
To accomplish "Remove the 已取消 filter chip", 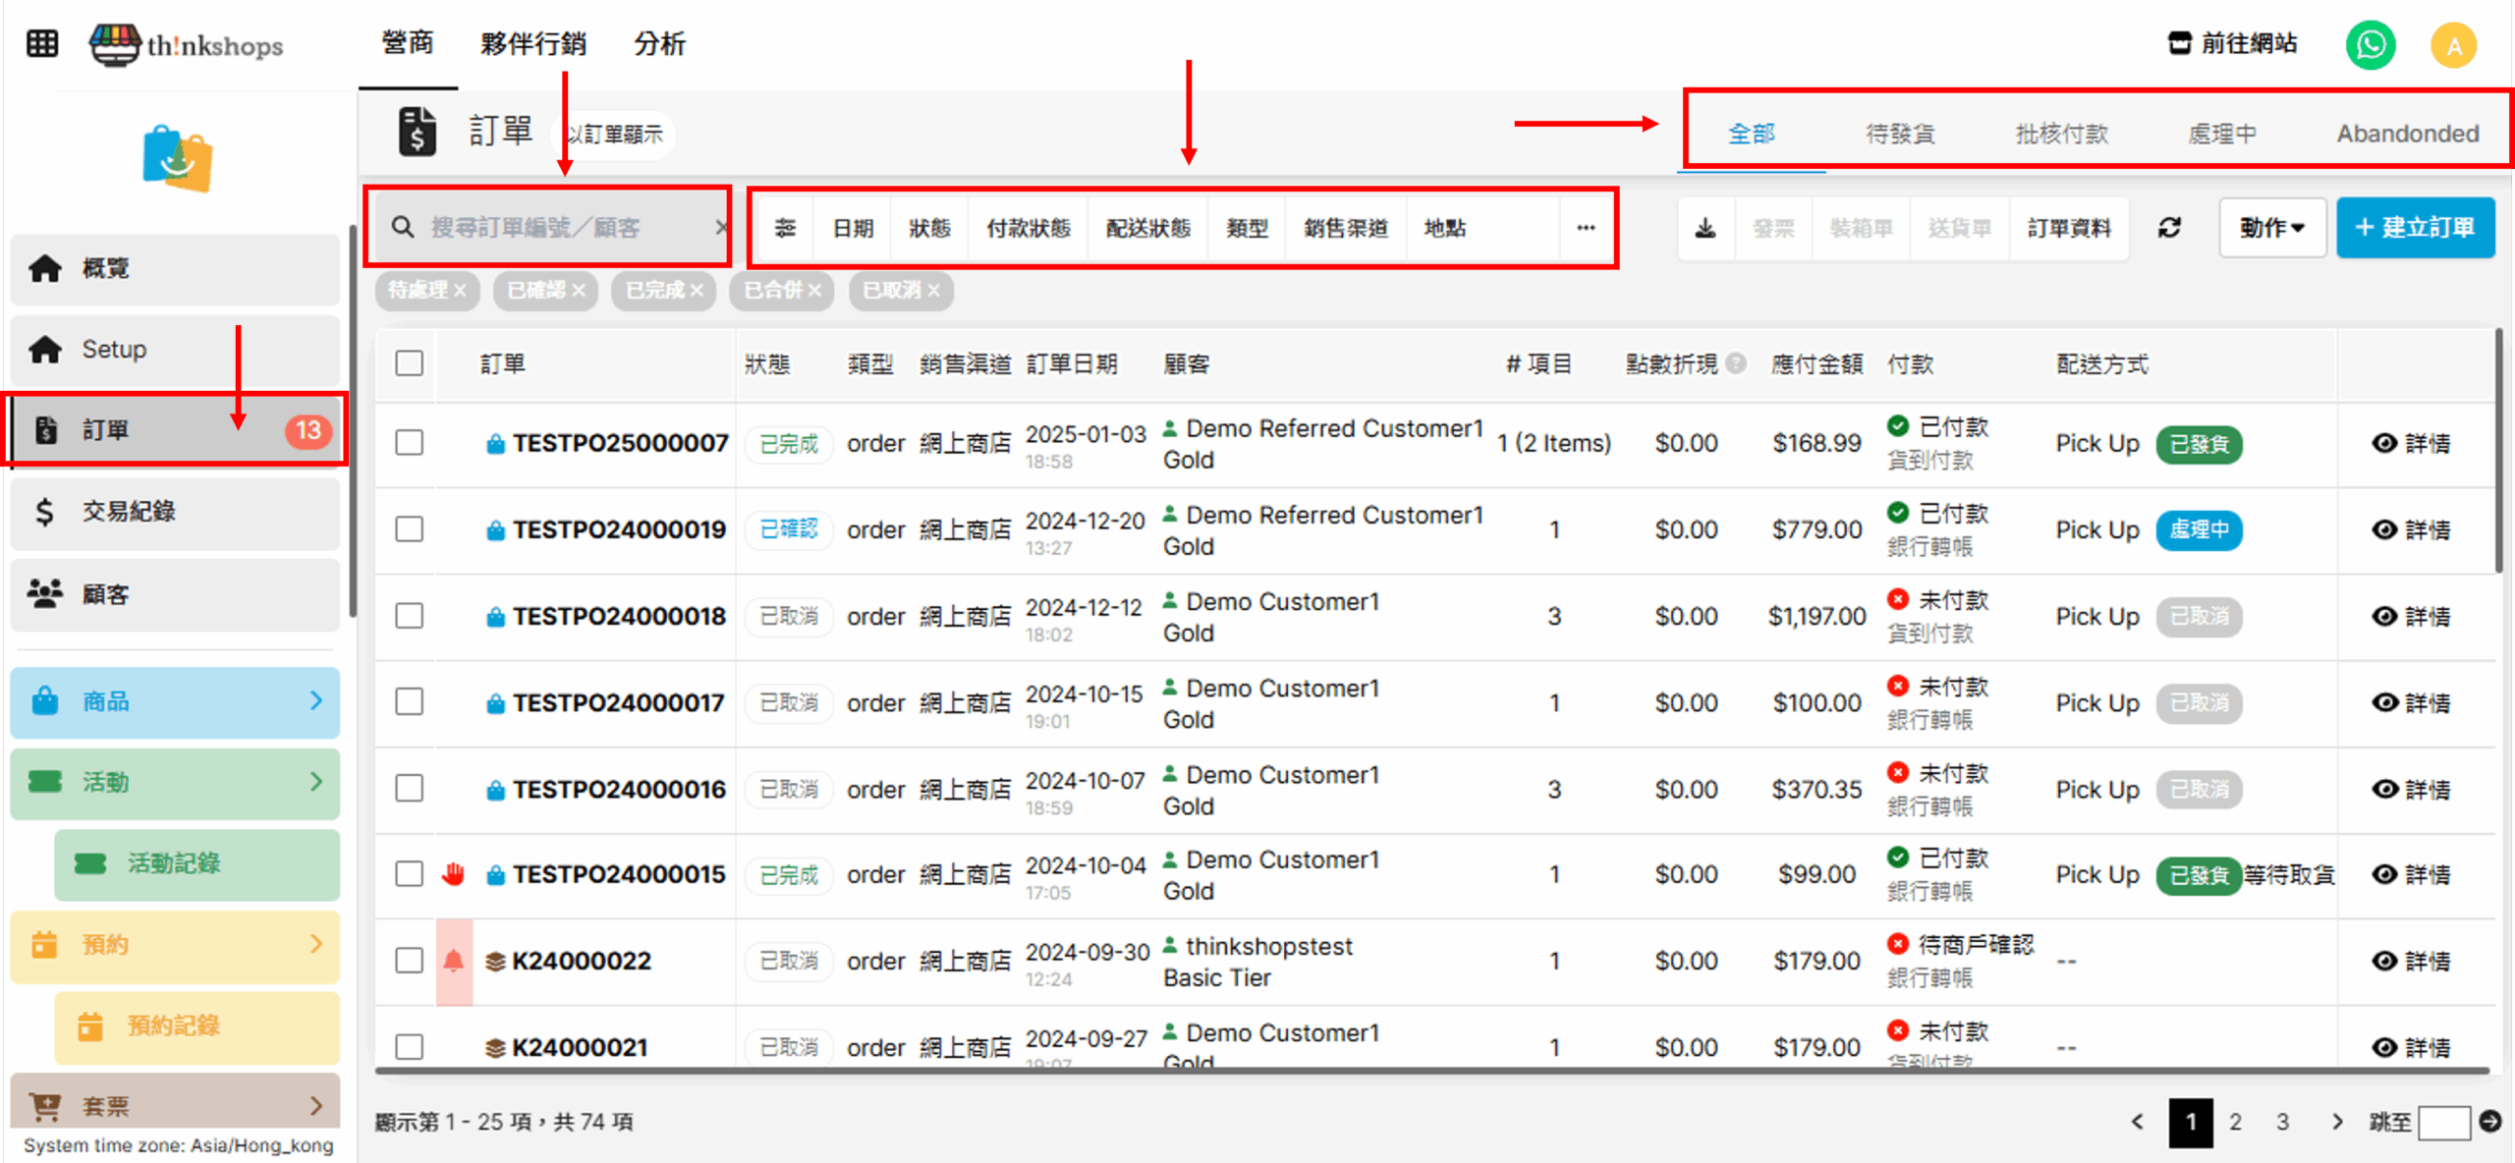I will coord(933,291).
